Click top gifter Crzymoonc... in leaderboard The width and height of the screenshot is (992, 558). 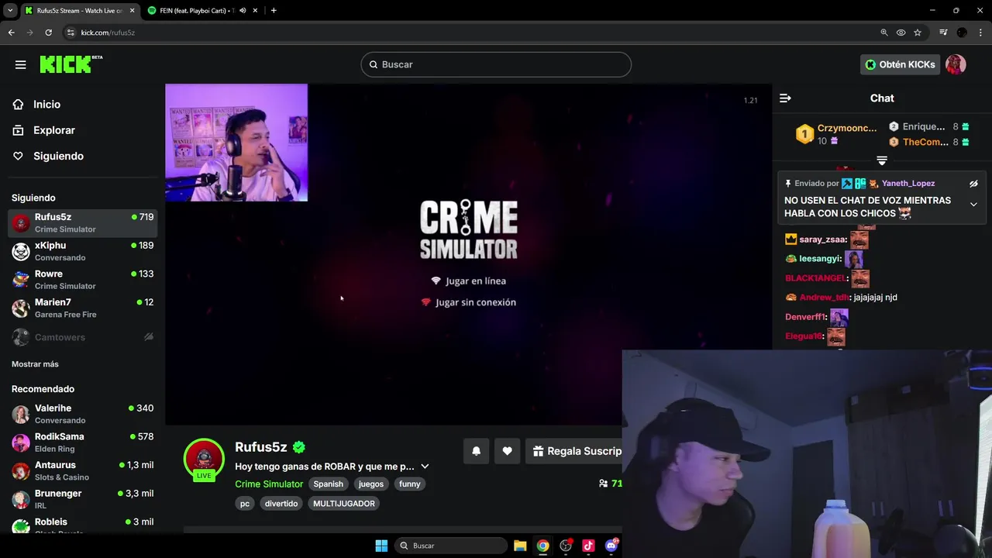tap(847, 128)
